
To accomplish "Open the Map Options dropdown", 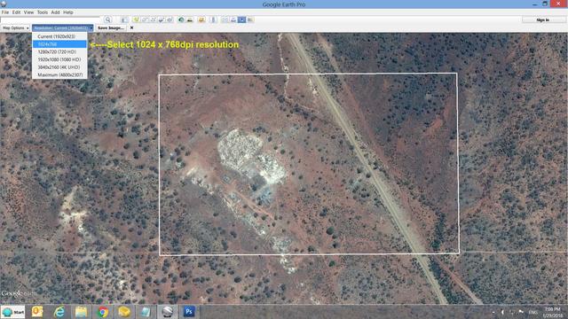I will click(x=15, y=27).
